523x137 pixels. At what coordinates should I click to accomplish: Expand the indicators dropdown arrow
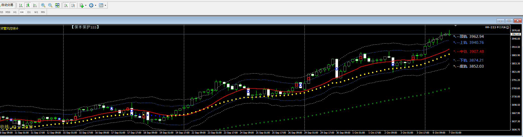click(86, 5)
